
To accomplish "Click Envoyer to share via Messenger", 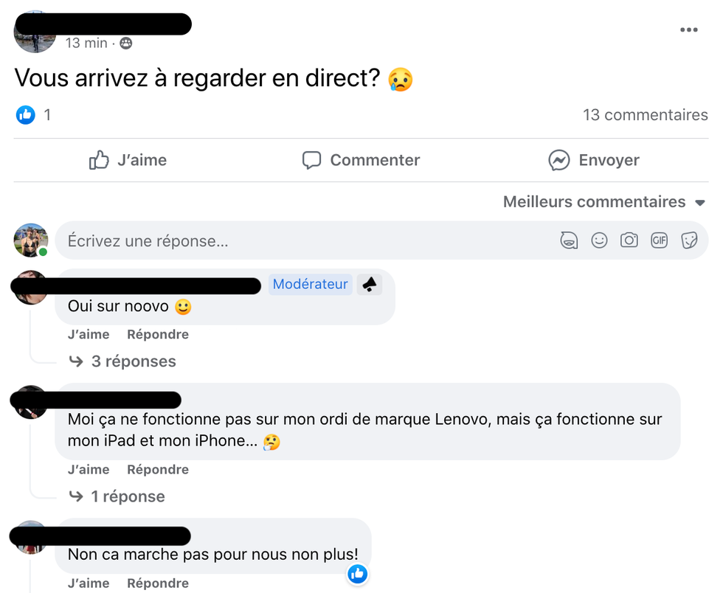I will 594,160.
